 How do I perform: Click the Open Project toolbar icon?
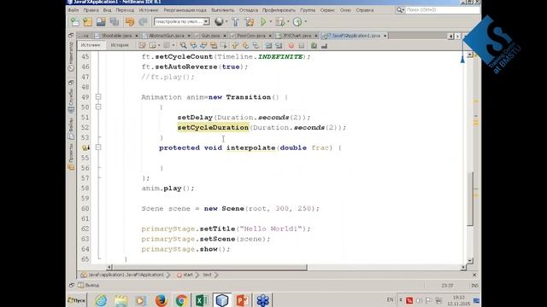101,22
